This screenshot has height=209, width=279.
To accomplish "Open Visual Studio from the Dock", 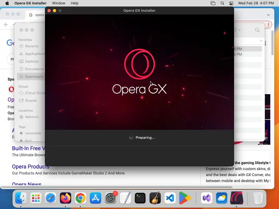I will [x=207, y=198].
